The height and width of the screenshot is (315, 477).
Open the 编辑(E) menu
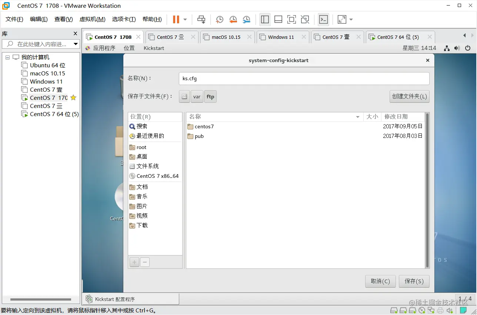[x=39, y=19]
